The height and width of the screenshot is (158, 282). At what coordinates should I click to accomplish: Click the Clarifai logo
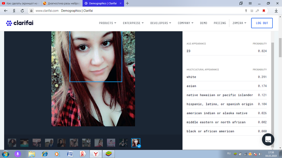click(20, 23)
